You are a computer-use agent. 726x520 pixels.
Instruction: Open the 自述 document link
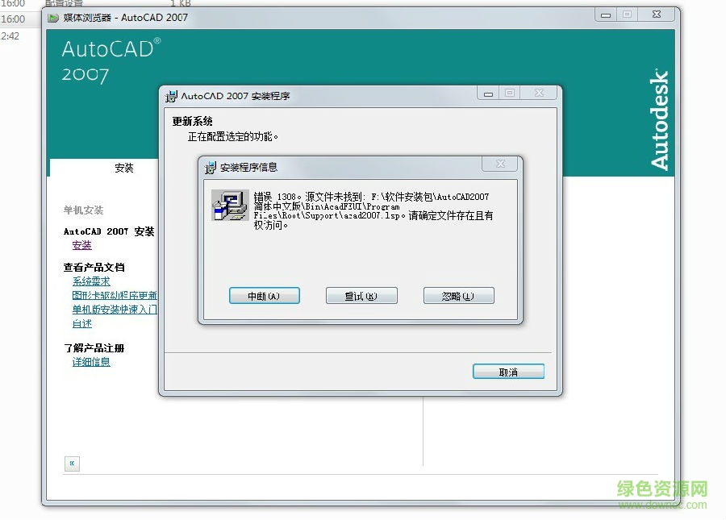point(81,323)
